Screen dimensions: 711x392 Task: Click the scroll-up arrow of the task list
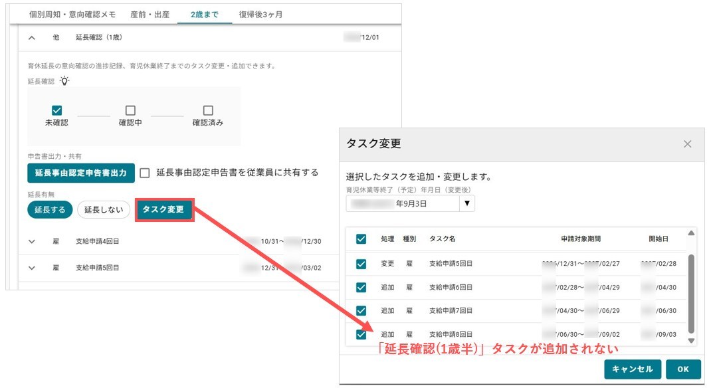click(x=691, y=233)
